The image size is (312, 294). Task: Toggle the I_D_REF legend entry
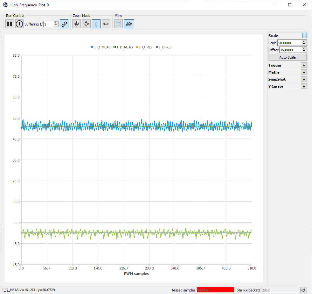click(164, 47)
